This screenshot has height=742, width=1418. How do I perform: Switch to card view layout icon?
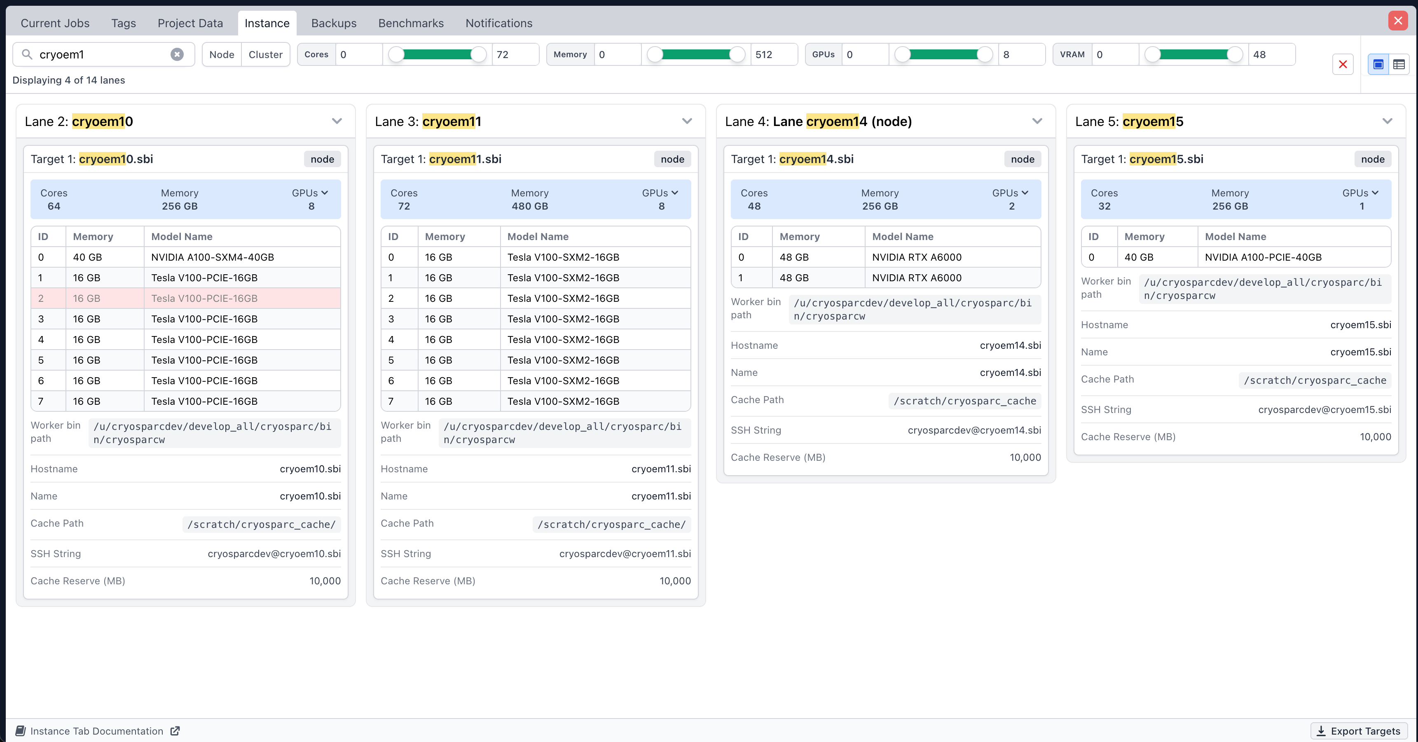tap(1378, 64)
